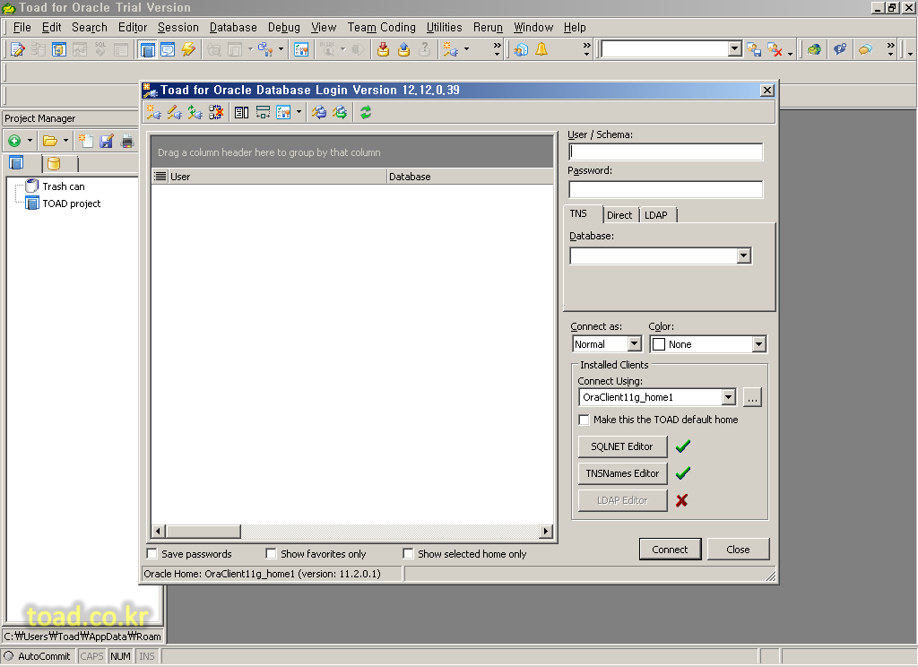Add a new login record in login dialog
918x667 pixels.
[x=154, y=112]
